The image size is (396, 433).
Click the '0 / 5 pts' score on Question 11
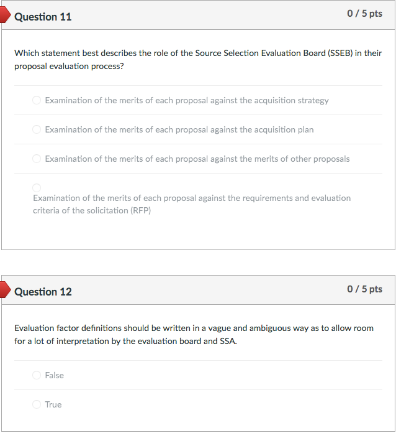(x=365, y=14)
